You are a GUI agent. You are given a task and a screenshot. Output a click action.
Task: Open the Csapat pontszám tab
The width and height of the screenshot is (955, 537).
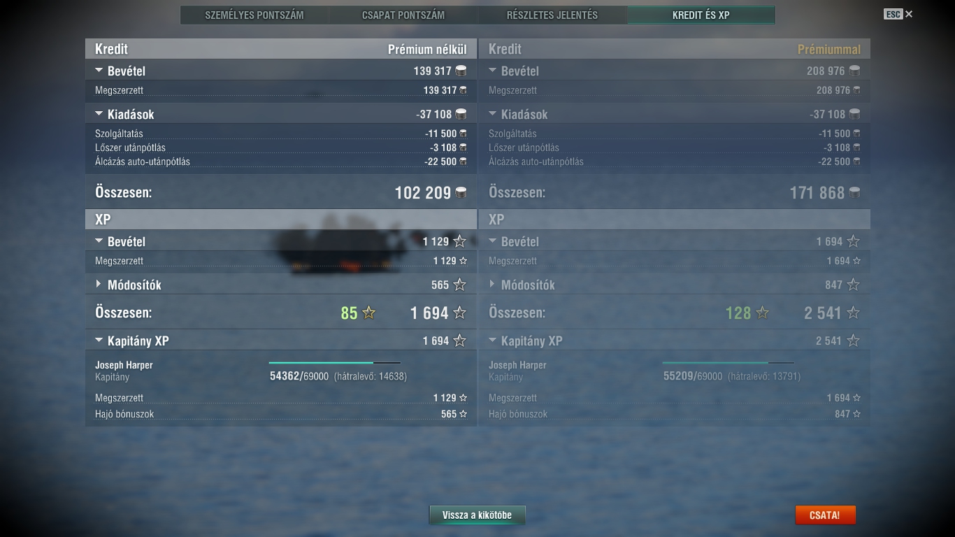point(403,15)
